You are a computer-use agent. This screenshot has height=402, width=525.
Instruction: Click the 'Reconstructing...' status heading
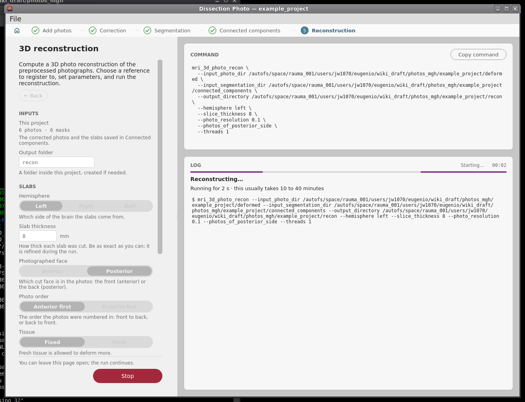[217, 179]
